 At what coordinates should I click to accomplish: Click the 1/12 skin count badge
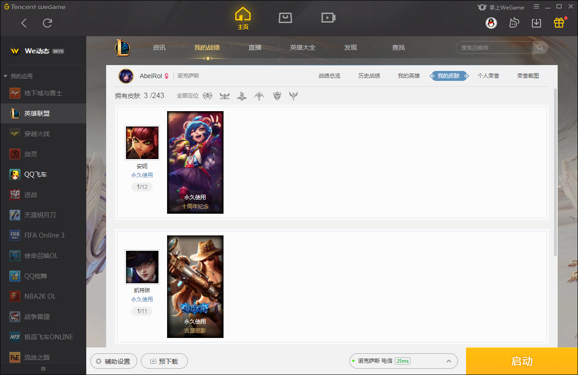(x=142, y=187)
